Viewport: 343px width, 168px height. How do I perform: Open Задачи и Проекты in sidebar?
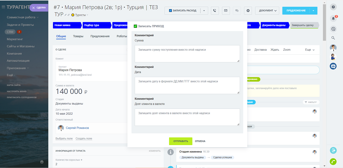click(x=20, y=25)
